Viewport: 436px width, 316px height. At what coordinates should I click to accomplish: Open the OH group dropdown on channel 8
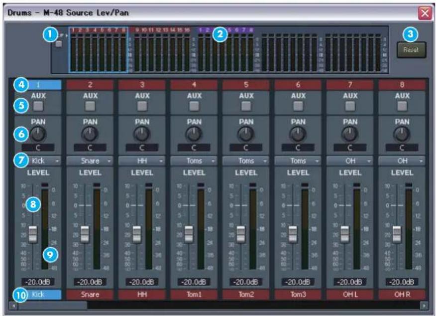click(x=402, y=160)
